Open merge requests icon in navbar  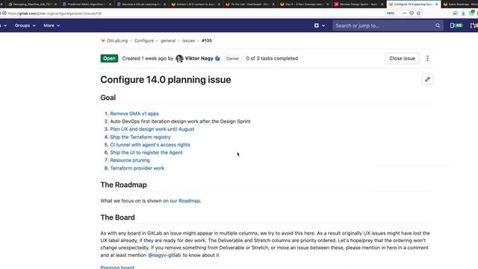pos(473,25)
